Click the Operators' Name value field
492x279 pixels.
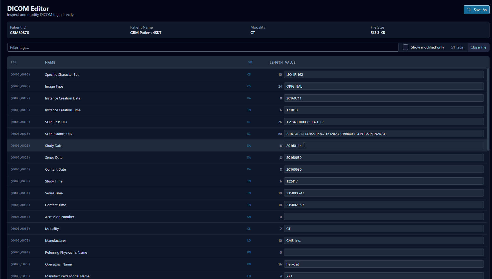(384, 264)
